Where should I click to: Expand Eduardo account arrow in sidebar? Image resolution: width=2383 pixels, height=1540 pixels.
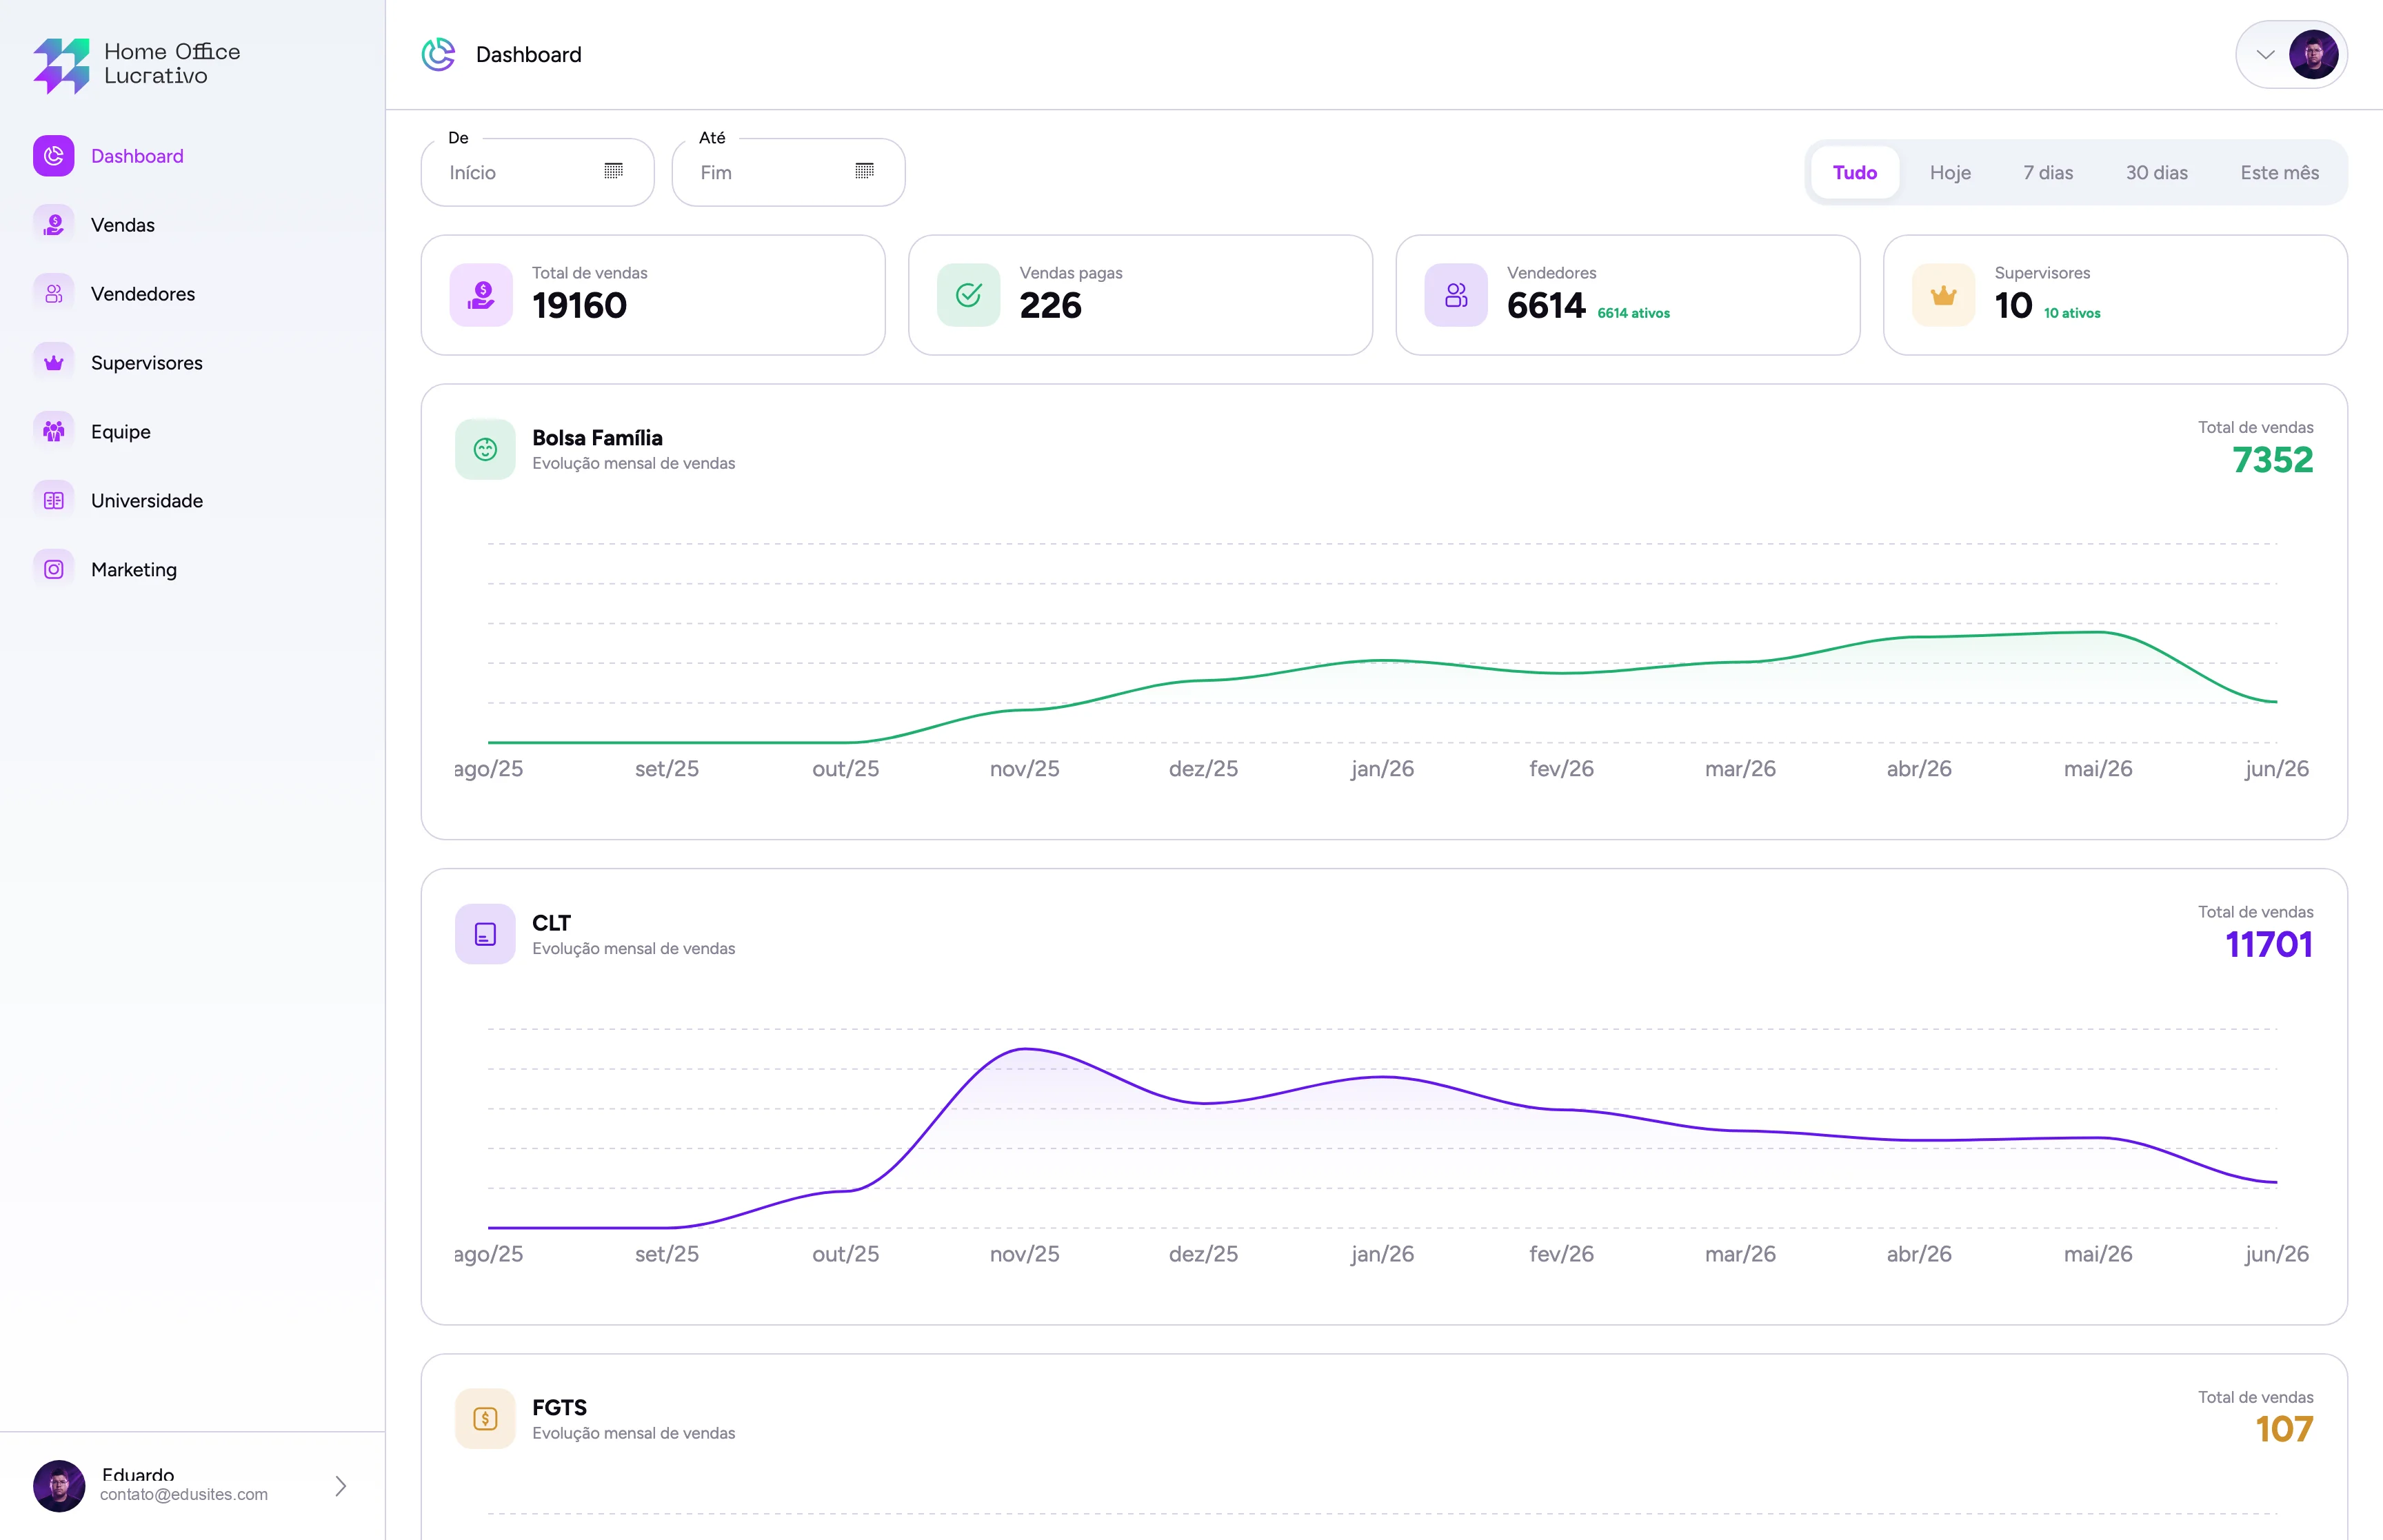point(341,1486)
